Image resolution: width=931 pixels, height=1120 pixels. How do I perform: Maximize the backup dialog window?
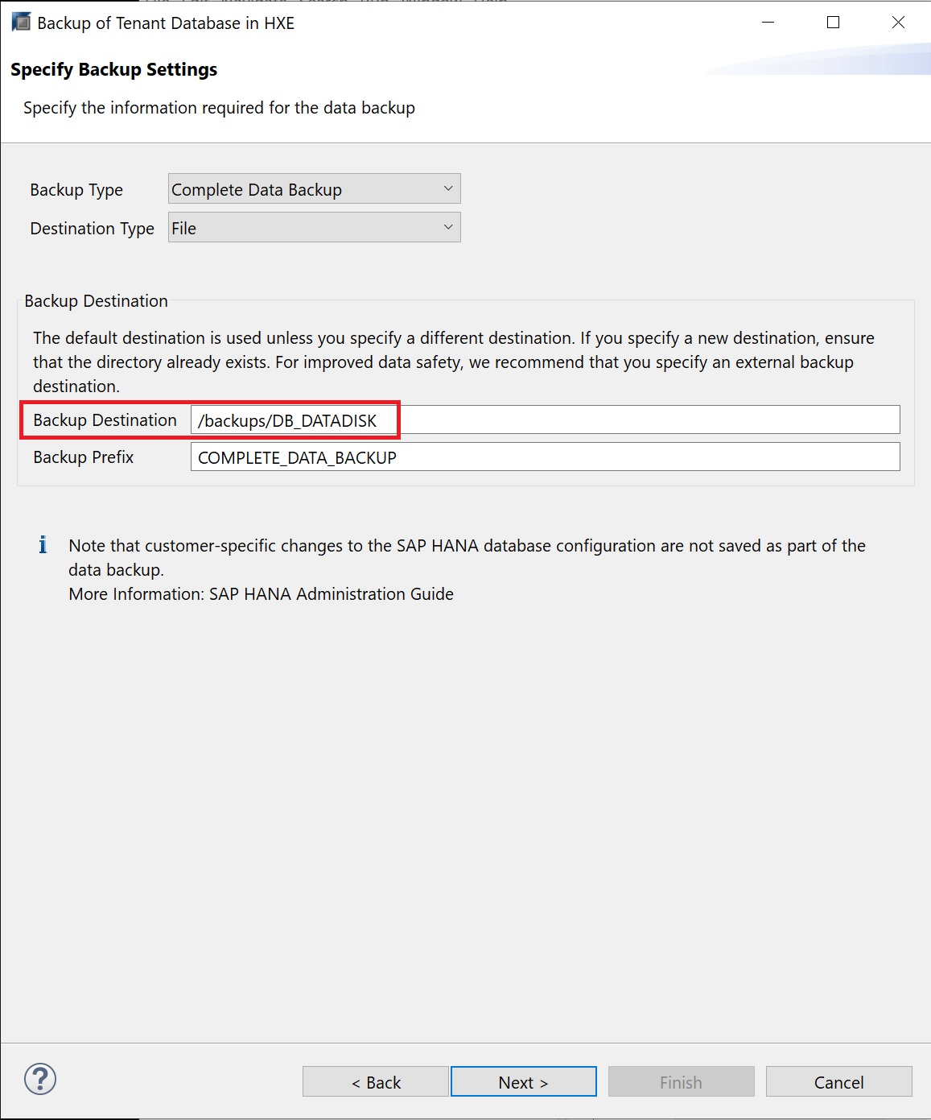tap(833, 23)
